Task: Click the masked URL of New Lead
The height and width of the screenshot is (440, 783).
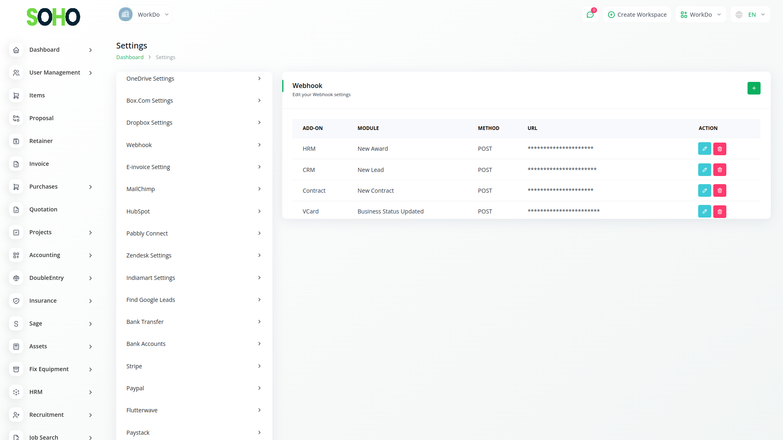Action: 562,169
